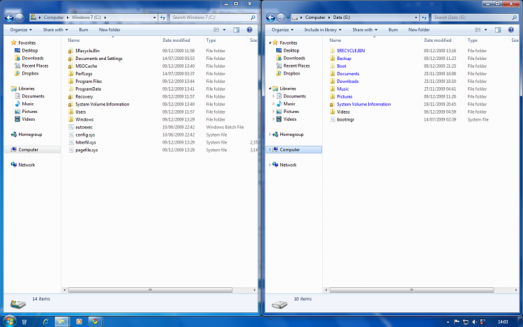
Task: Open Windows Media Player from taskbar
Action: (x=79, y=321)
